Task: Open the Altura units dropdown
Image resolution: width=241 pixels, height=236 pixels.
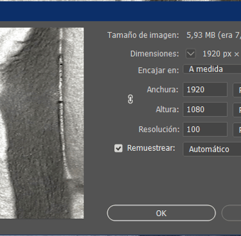Action: pos(237,110)
